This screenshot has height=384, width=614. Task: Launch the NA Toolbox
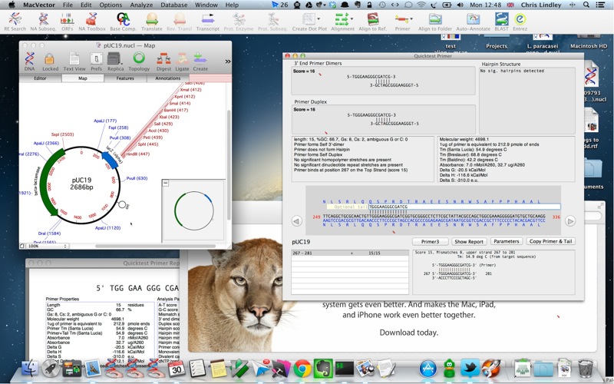point(91,22)
